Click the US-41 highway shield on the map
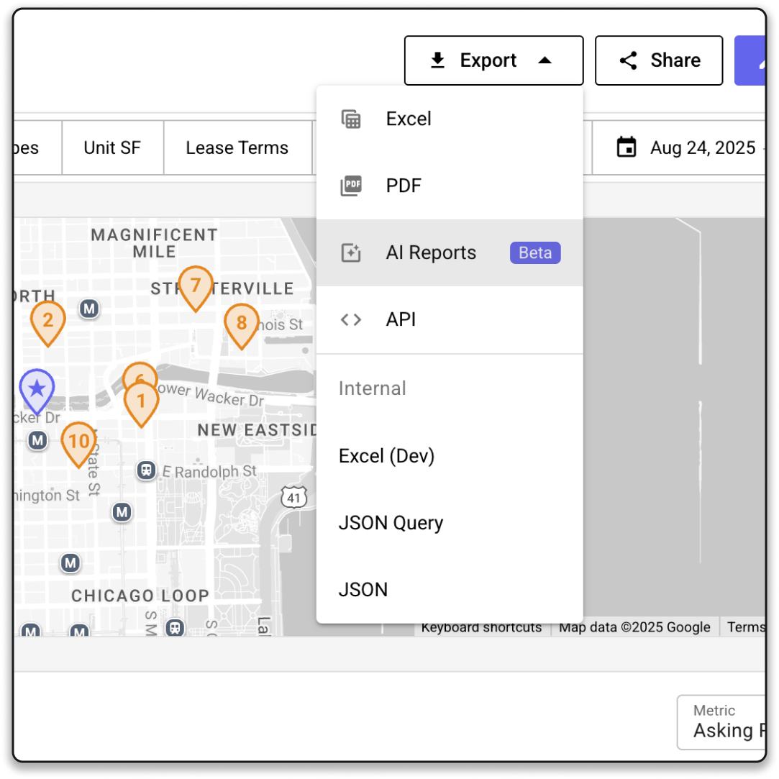Screen dimensions: 779x779 point(293,496)
